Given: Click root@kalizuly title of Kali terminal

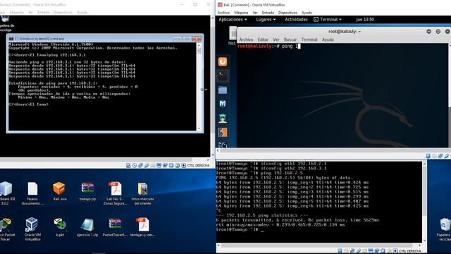Looking at the screenshot, I should tap(345, 31).
